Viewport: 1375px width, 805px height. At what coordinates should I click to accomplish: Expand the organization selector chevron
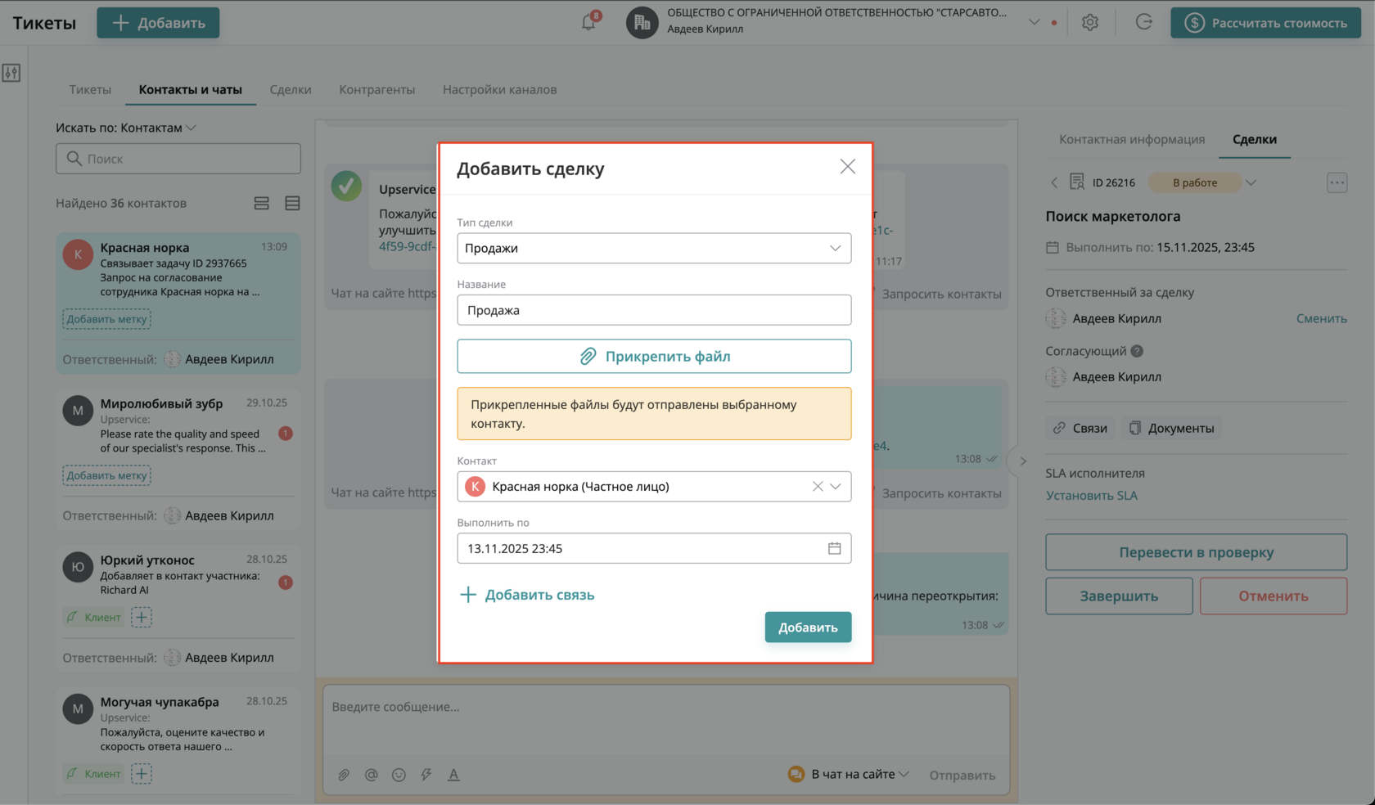pyautogui.click(x=1034, y=22)
